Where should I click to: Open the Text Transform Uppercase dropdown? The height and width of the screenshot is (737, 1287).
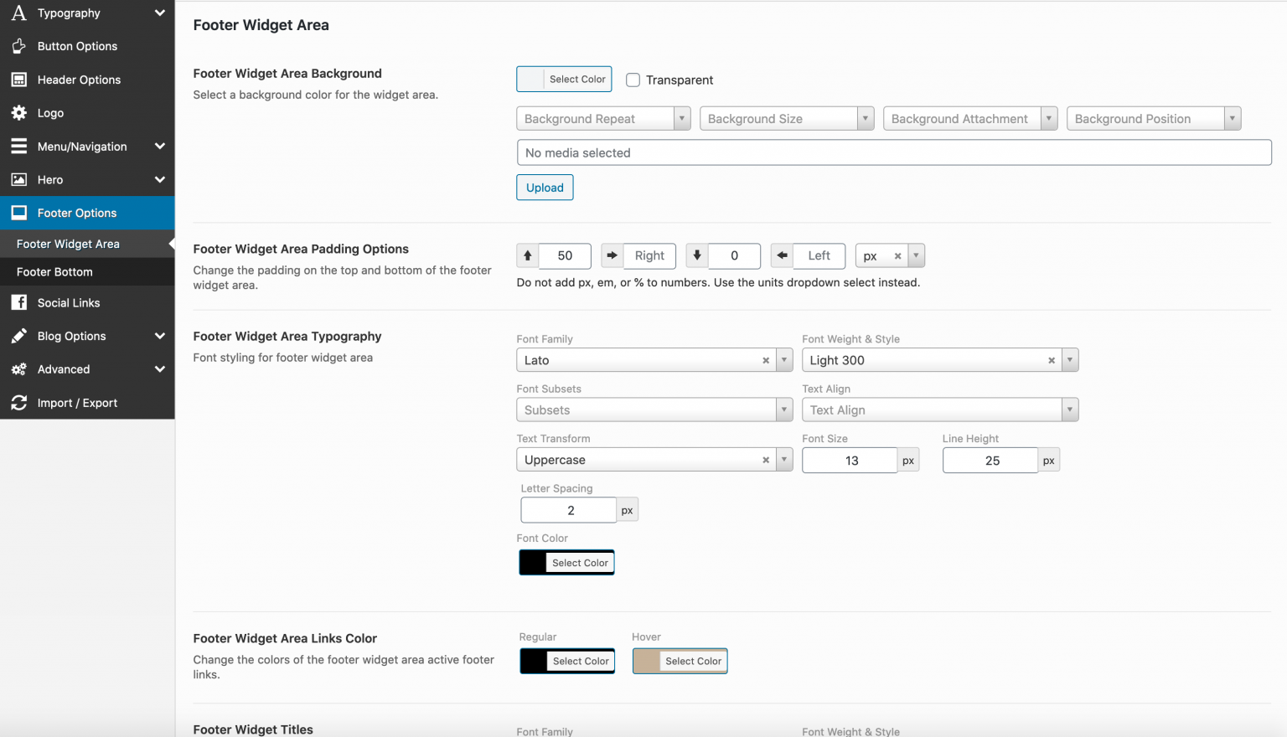[x=784, y=460]
